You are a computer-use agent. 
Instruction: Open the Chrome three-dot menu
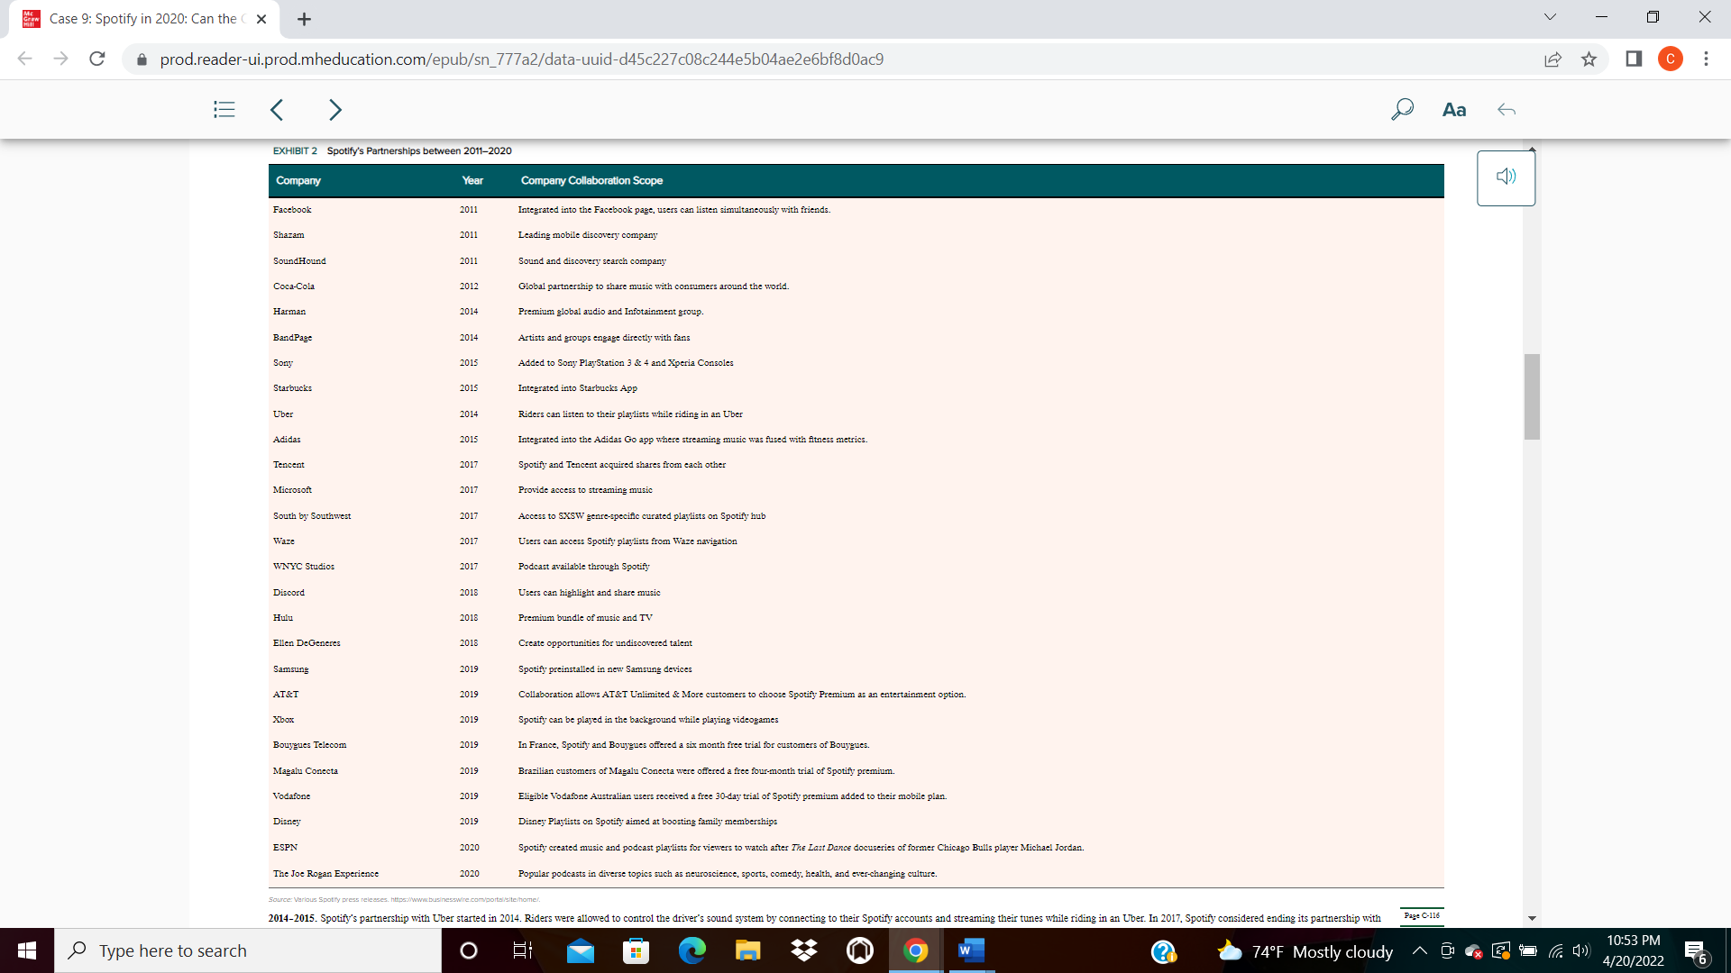(1706, 59)
